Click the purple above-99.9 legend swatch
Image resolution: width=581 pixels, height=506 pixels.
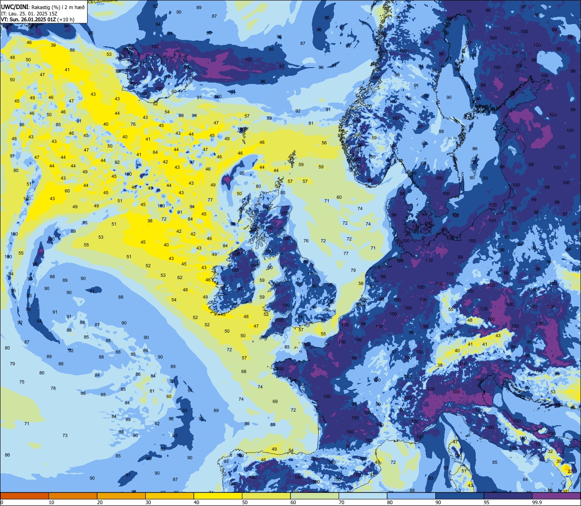(556, 496)
